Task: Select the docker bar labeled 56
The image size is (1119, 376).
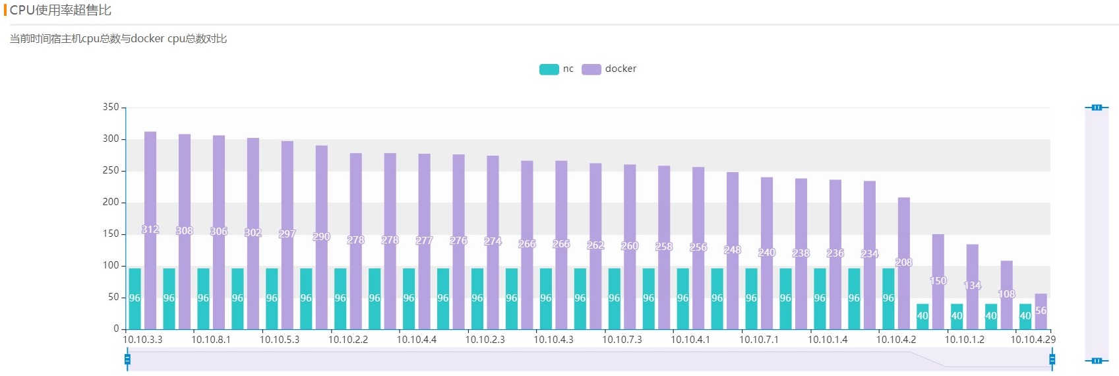Action: point(1041,311)
